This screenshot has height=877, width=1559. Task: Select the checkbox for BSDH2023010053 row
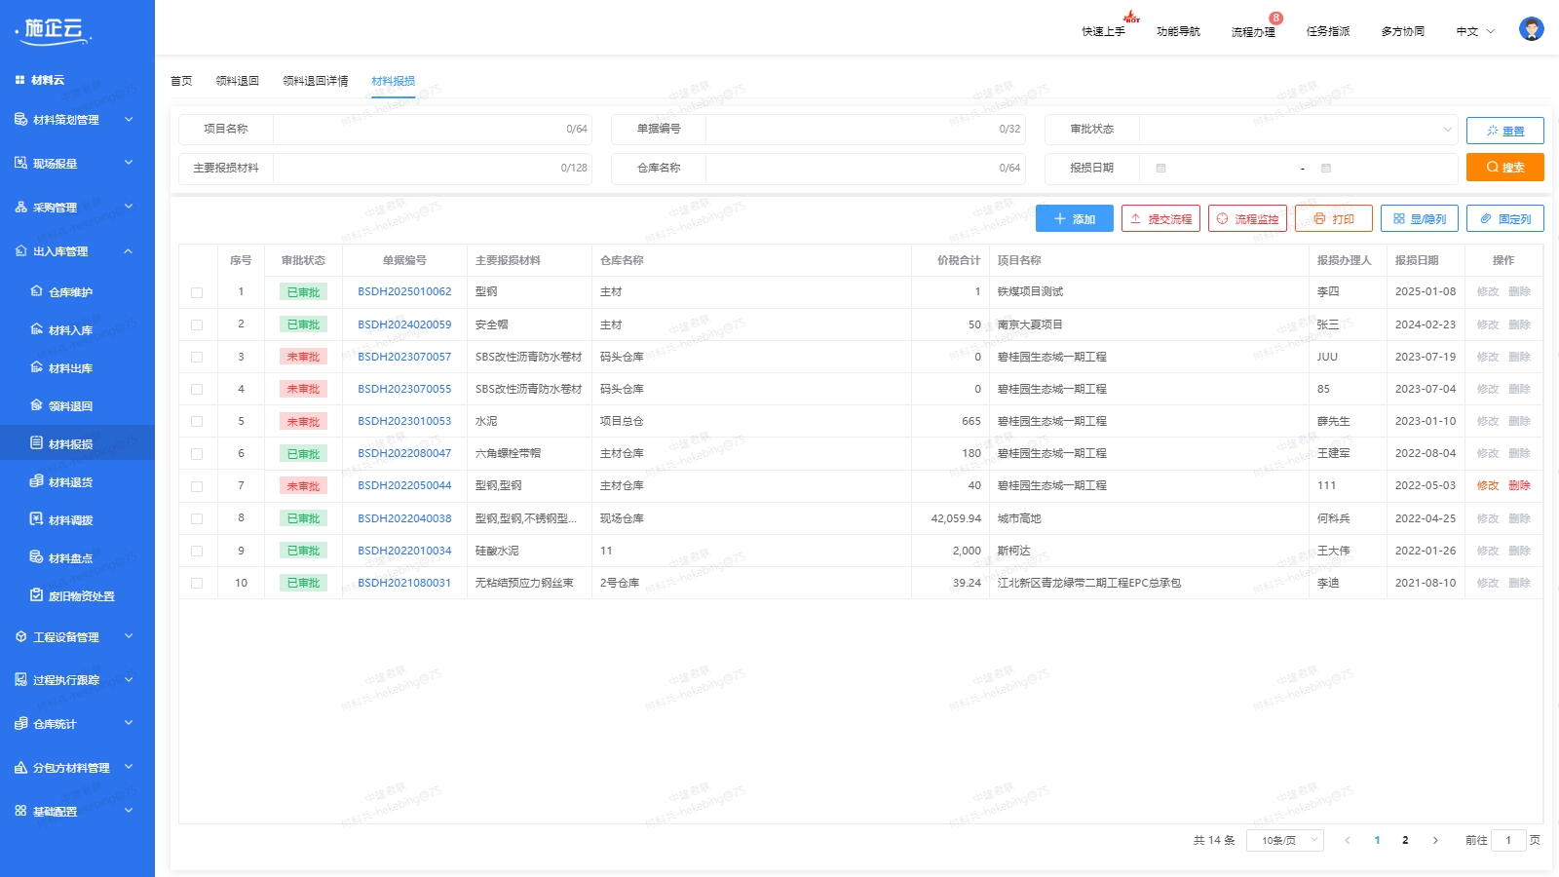point(197,422)
